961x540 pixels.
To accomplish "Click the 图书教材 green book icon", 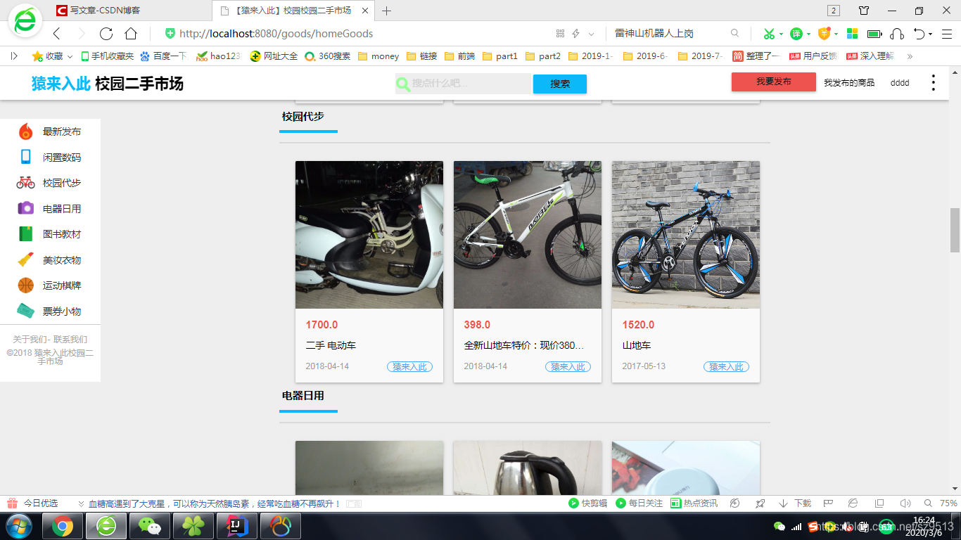I will [25, 234].
